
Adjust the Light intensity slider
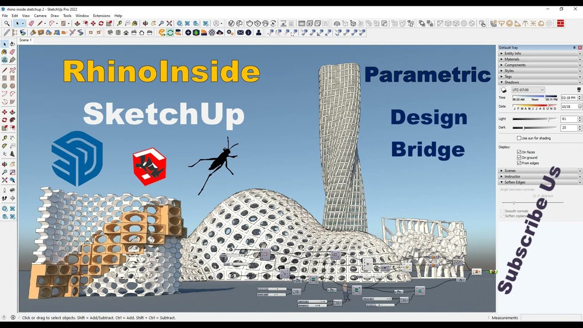[535, 119]
